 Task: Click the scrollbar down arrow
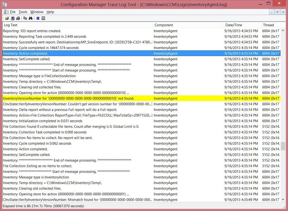[283, 199]
